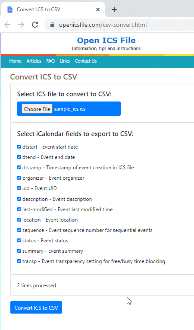Close the Convert ICS to CSV tab
Screen dimensions: 194x330
[97, 10]
